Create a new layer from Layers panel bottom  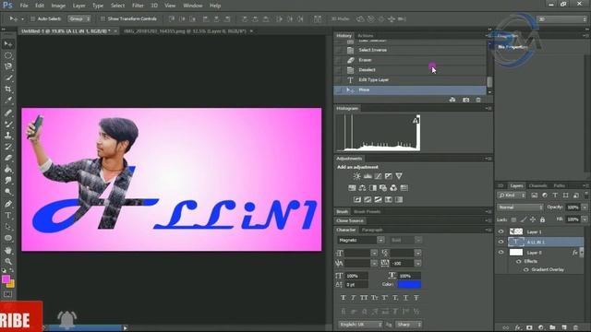point(564,327)
